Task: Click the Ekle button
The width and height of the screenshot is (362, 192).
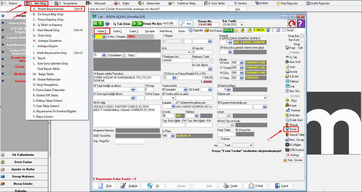Action: (x=105, y=186)
